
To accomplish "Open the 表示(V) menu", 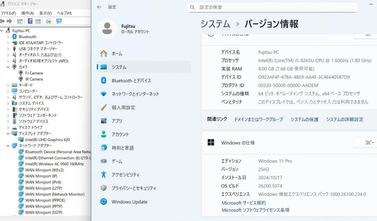I will 46,13.
